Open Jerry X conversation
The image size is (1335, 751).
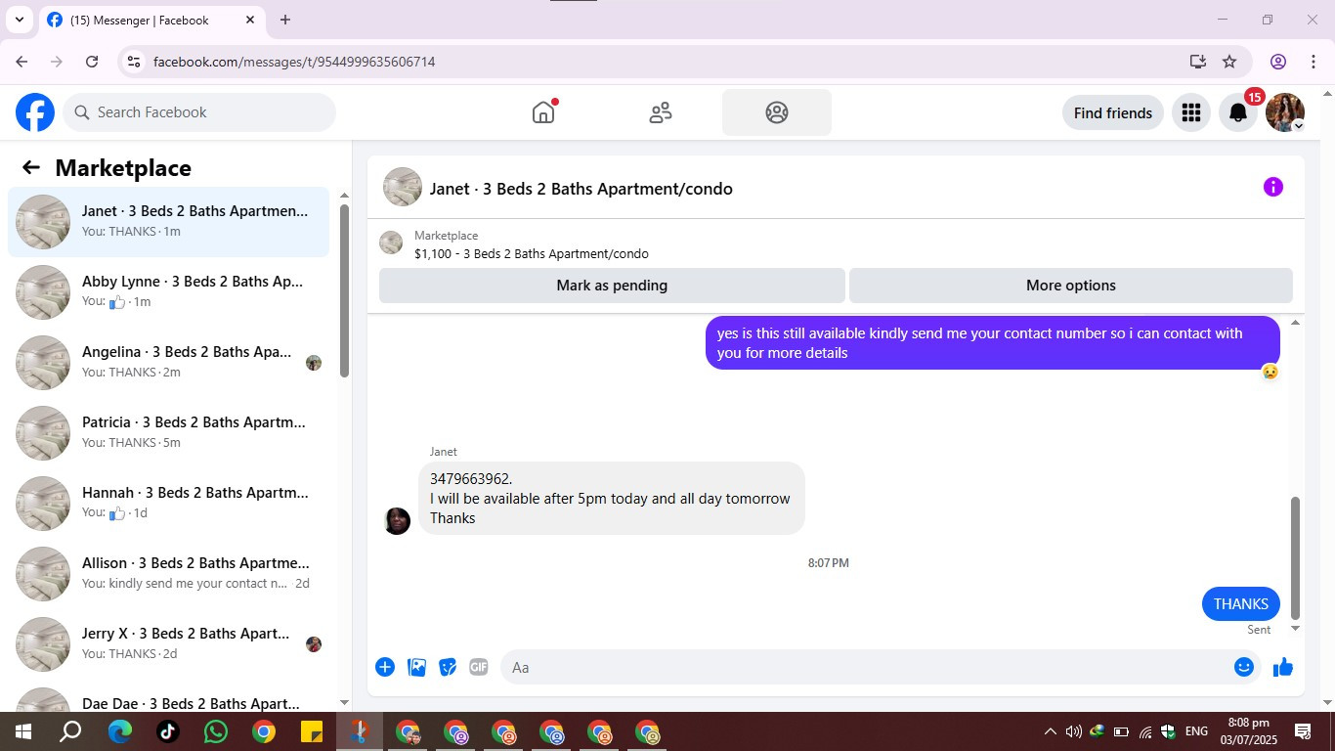click(169, 644)
